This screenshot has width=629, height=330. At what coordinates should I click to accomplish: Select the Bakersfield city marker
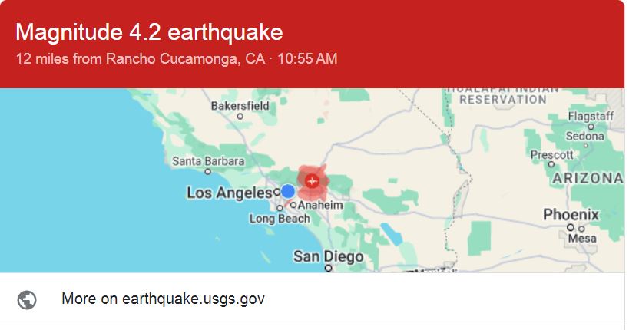click(x=240, y=117)
